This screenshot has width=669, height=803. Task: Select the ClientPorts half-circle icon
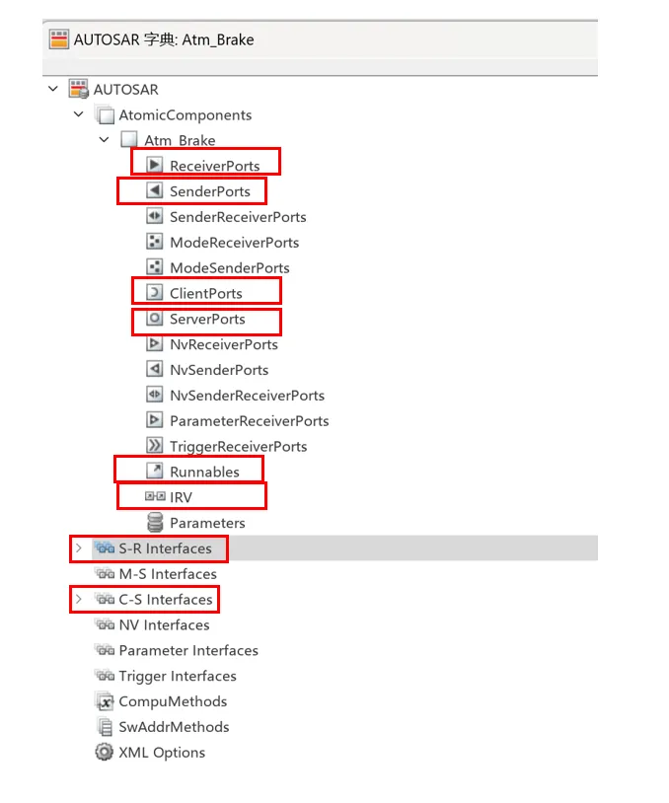click(x=154, y=292)
